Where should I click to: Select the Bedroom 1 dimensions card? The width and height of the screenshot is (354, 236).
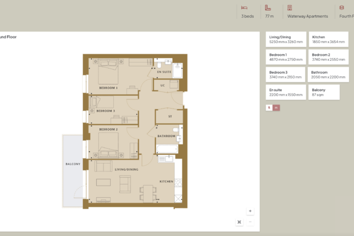pyautogui.click(x=286, y=57)
